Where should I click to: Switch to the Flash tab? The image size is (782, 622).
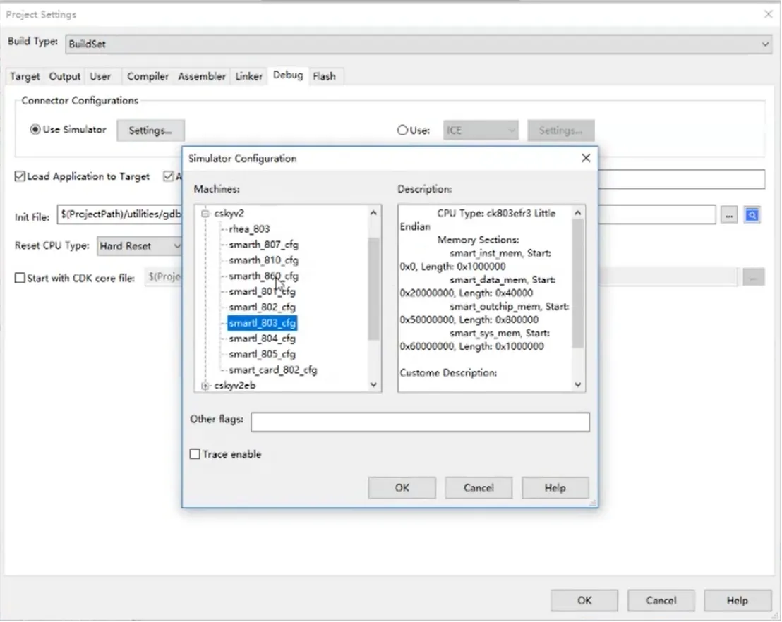pos(324,76)
